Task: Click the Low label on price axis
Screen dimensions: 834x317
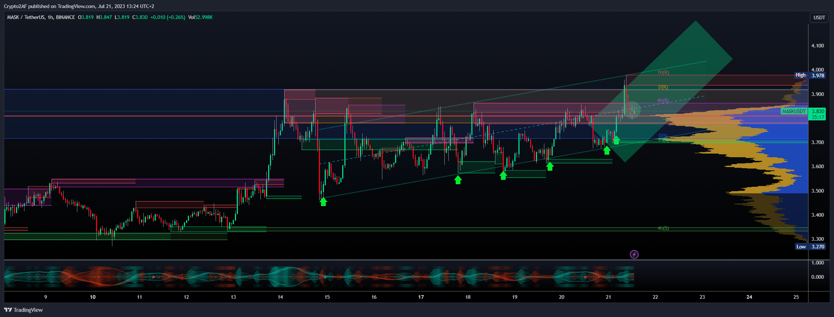Action: point(801,247)
